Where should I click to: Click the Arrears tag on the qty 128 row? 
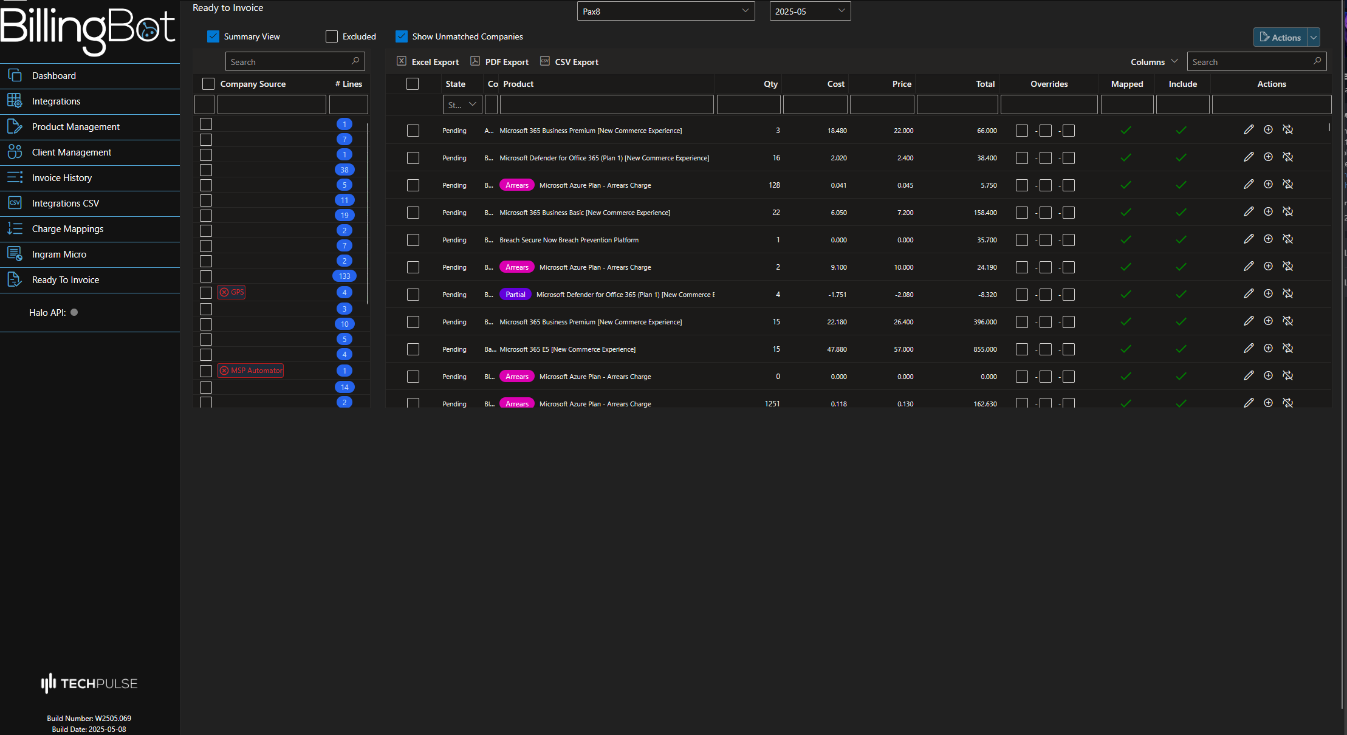coord(517,185)
